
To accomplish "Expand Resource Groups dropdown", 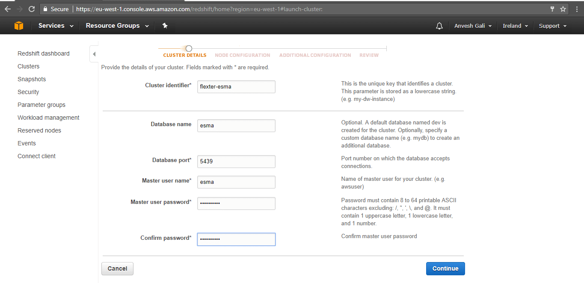I will (x=117, y=26).
